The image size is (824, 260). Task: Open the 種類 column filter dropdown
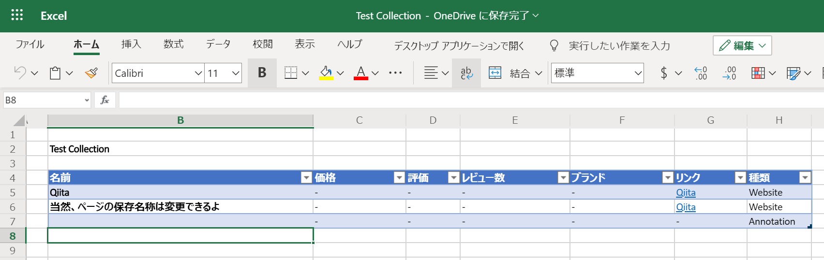[805, 178]
